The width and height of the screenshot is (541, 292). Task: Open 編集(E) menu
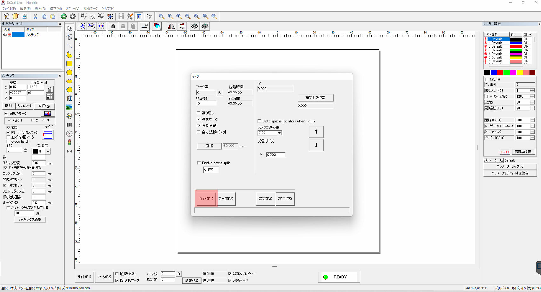tap(25, 9)
